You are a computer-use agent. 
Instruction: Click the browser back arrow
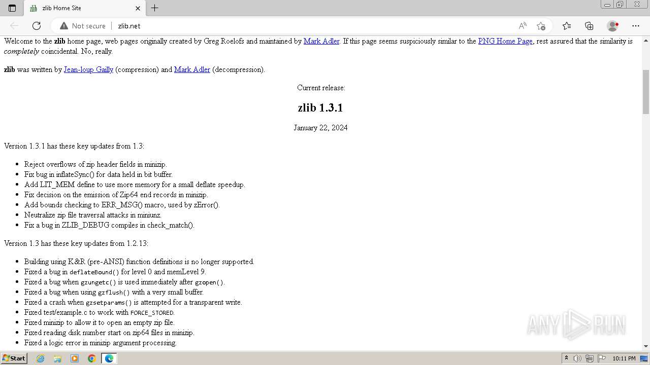pyautogui.click(x=14, y=26)
